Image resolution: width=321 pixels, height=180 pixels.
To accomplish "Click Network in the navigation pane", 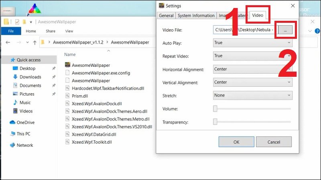I will pyautogui.click(x=24, y=145).
